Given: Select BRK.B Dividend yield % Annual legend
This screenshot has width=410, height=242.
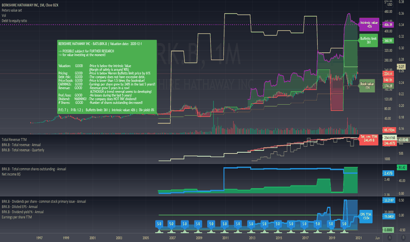Looking at the screenshot, I should (x=23, y=212).
